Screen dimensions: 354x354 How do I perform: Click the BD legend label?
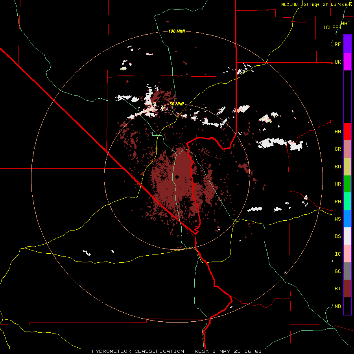pyautogui.click(x=337, y=167)
